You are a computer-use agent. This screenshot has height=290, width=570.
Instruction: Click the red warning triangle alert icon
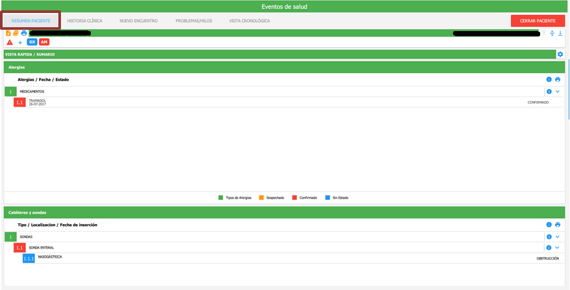click(x=9, y=42)
